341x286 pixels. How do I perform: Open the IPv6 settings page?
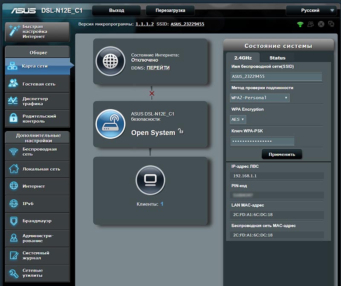tap(38, 204)
